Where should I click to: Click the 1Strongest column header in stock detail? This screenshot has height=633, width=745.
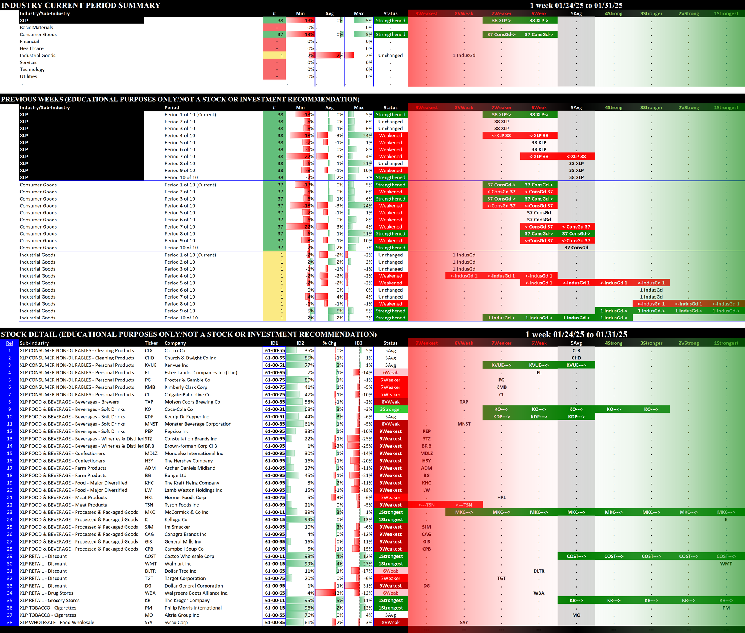coord(726,343)
